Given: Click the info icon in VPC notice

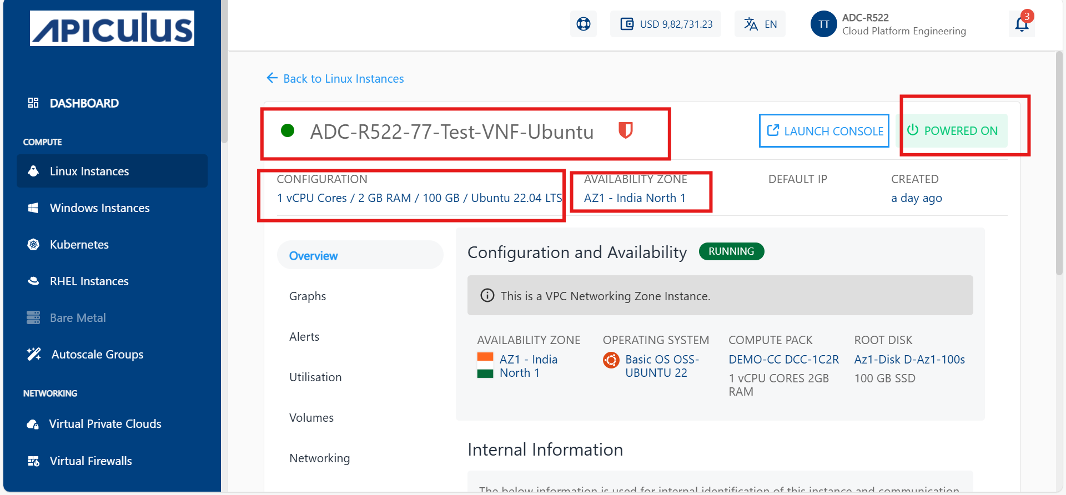Looking at the screenshot, I should click(487, 295).
